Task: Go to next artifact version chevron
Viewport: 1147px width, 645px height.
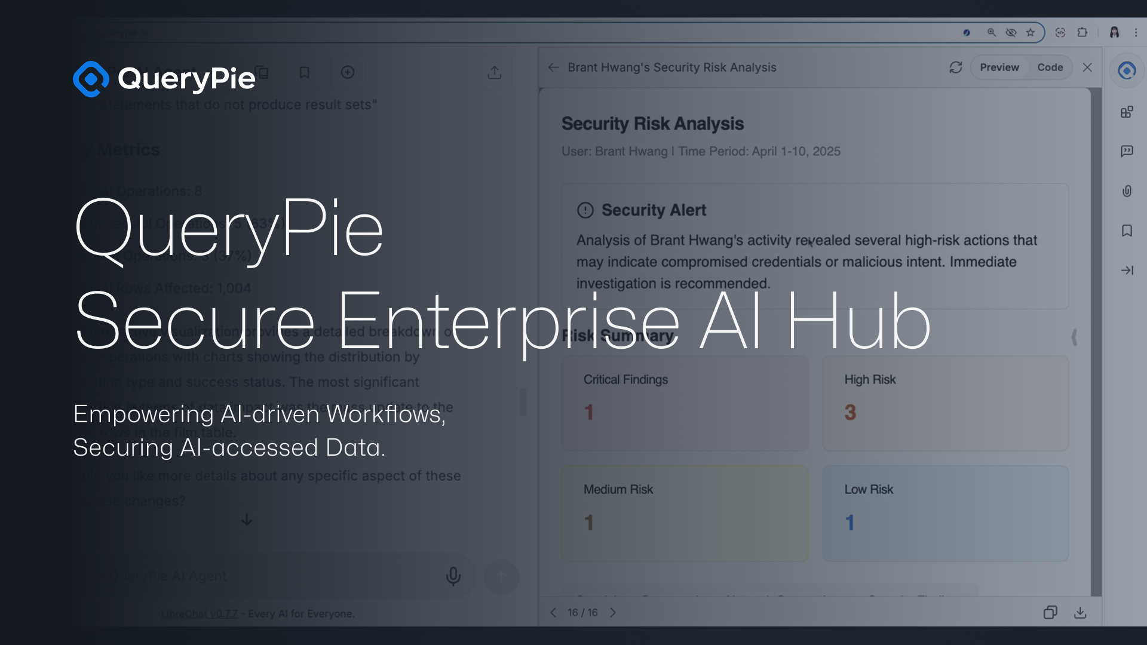Action: pos(613,613)
